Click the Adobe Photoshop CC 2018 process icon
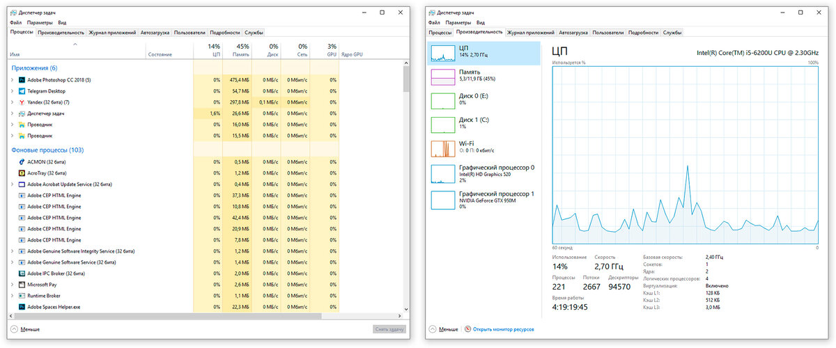 [22, 80]
